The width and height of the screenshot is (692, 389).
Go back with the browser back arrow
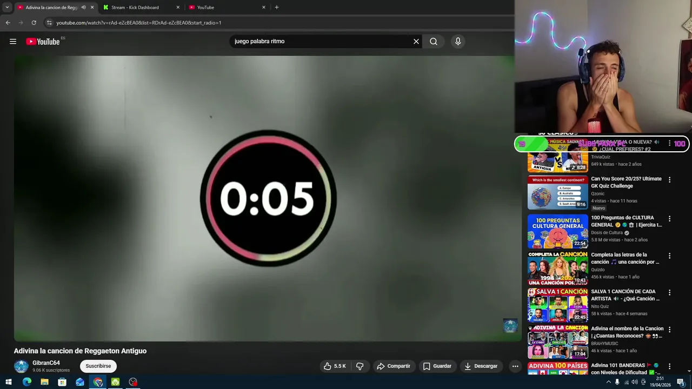[8, 23]
